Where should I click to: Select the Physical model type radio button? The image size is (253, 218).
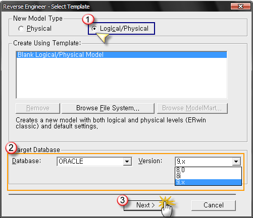pyautogui.click(x=21, y=29)
